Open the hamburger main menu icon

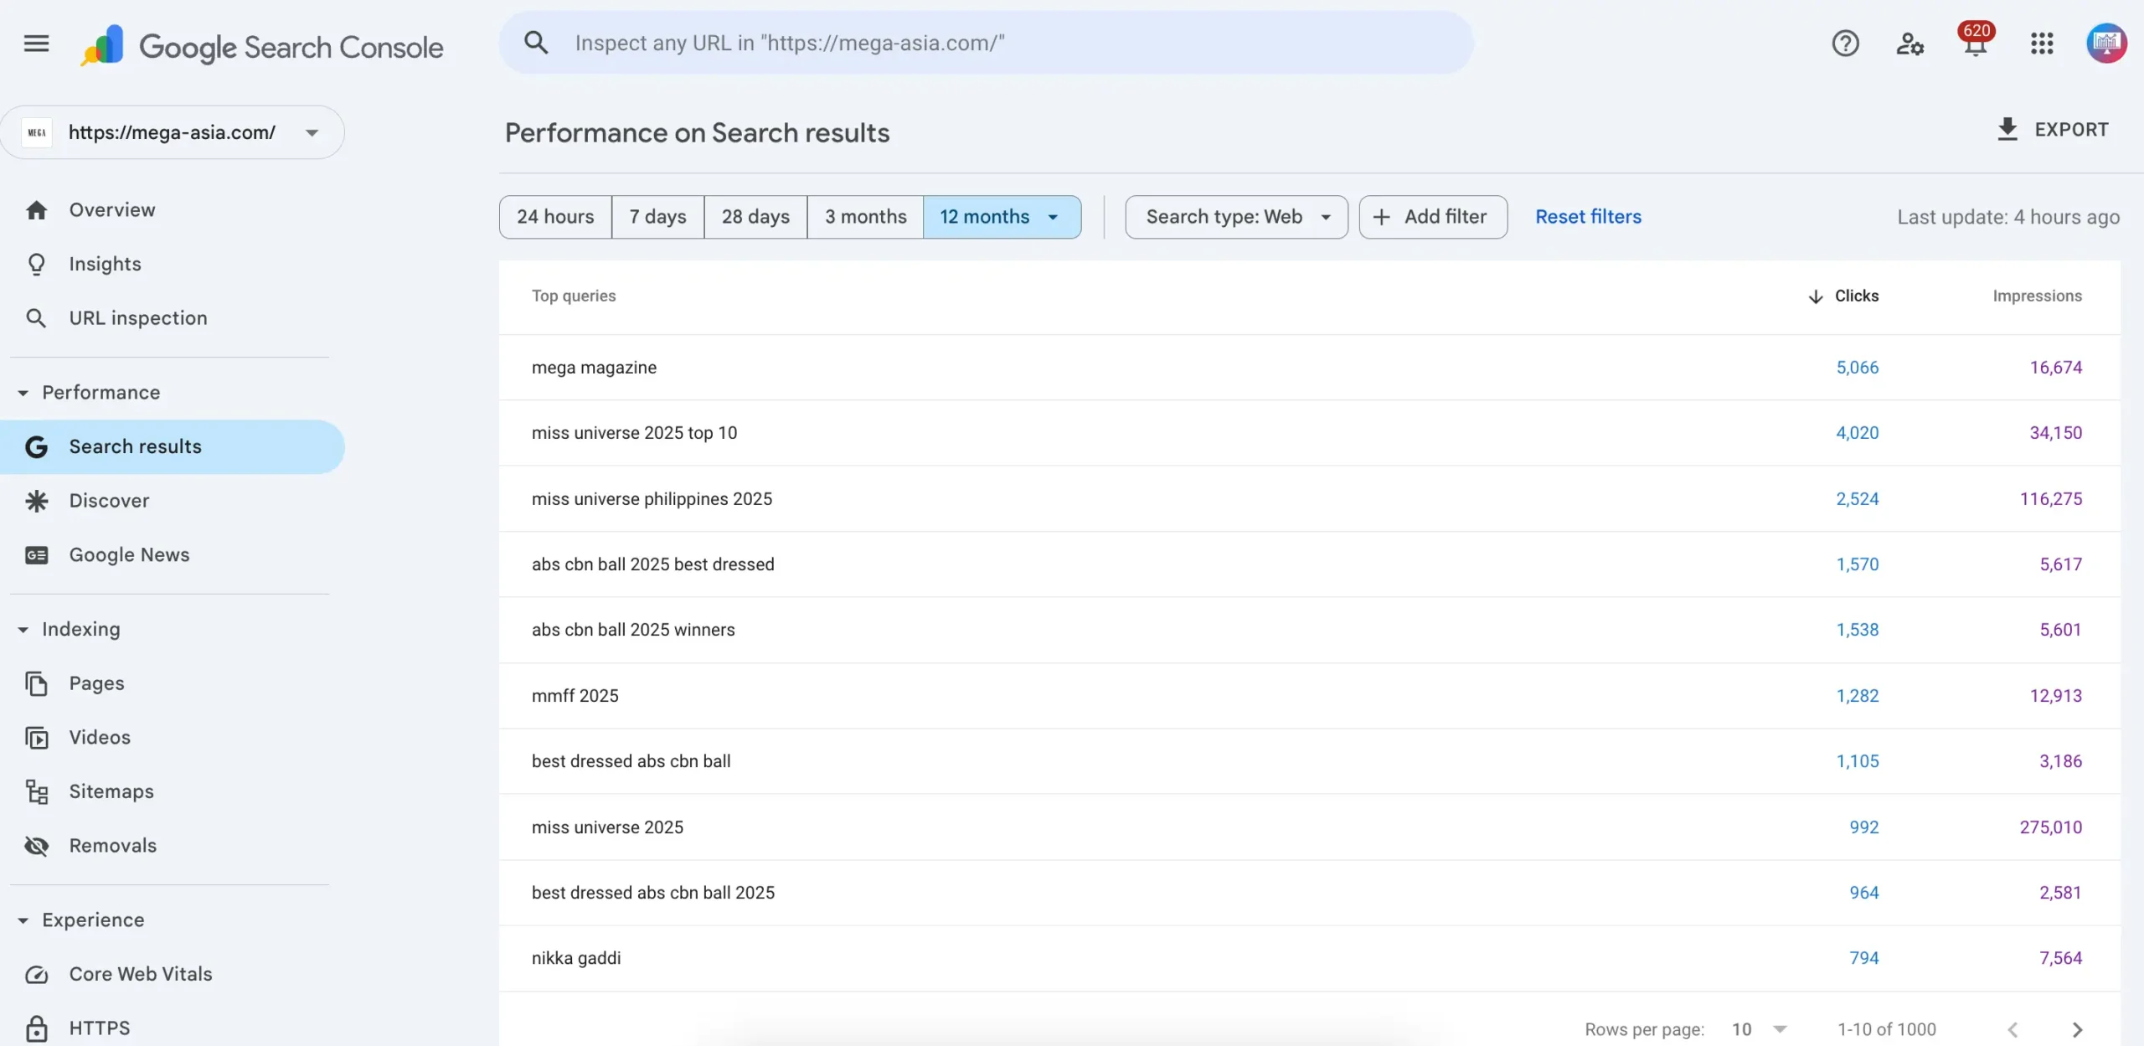(x=36, y=44)
